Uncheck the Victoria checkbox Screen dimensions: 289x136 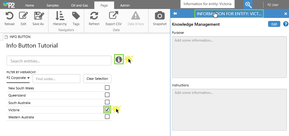tap(107, 109)
